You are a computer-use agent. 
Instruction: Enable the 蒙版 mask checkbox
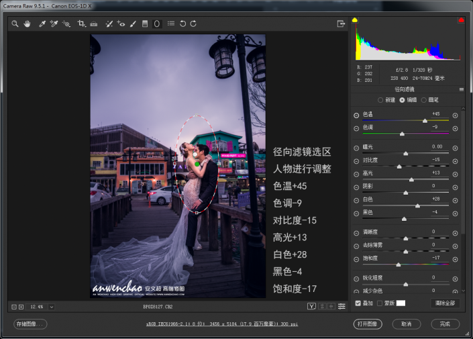(x=380, y=303)
